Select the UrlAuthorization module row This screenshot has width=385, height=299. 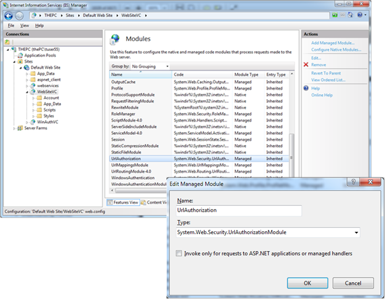point(199,158)
